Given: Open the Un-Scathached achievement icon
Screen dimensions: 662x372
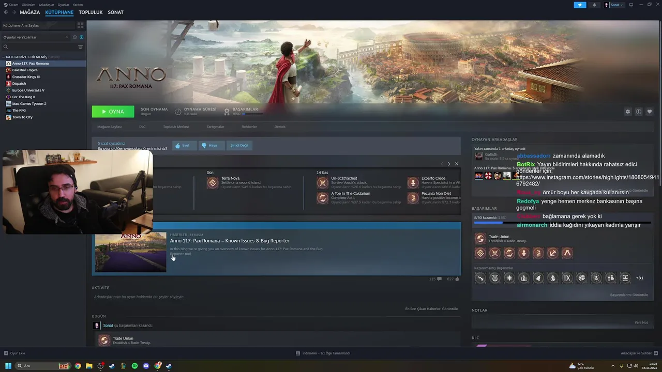Looking at the screenshot, I should [323, 182].
